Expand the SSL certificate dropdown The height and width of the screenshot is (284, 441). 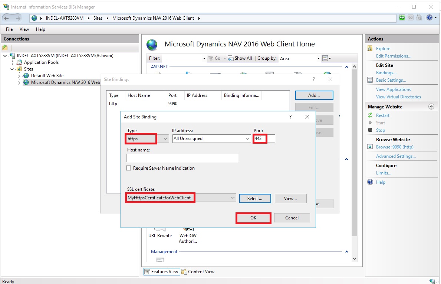pos(233,198)
